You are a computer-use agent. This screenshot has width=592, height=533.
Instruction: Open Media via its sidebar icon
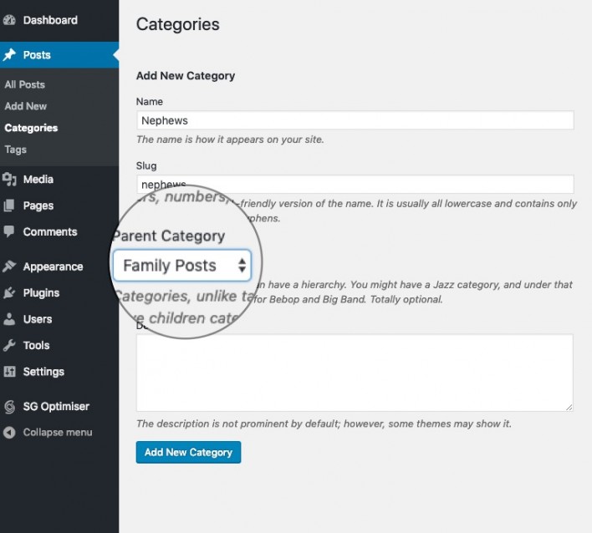9,179
